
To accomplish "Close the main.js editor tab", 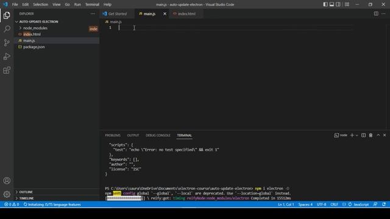I will pyautogui.click(x=165, y=13).
